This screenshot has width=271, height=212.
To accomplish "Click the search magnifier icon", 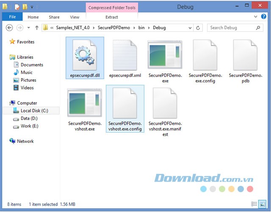I will (258, 28).
